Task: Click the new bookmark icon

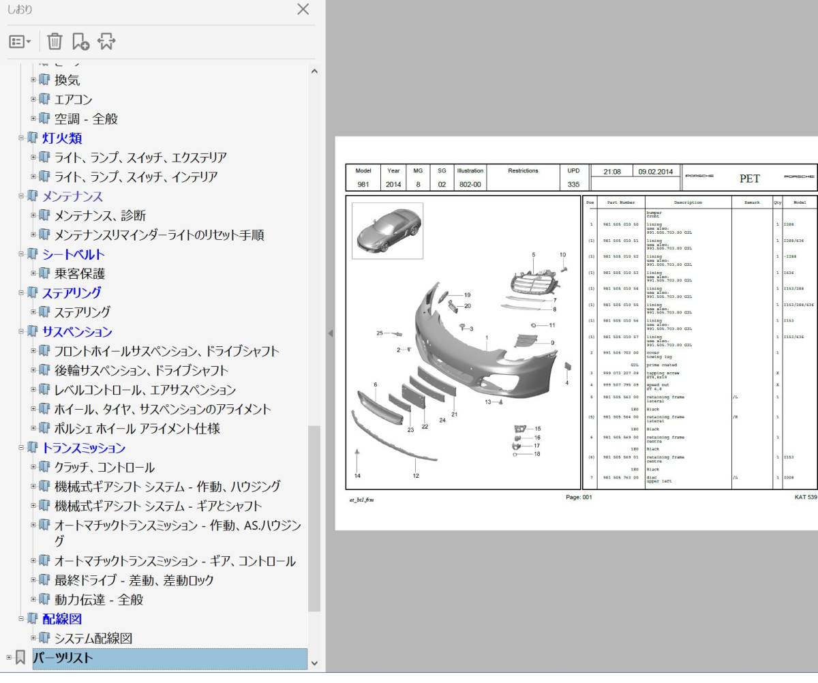Action: click(80, 42)
